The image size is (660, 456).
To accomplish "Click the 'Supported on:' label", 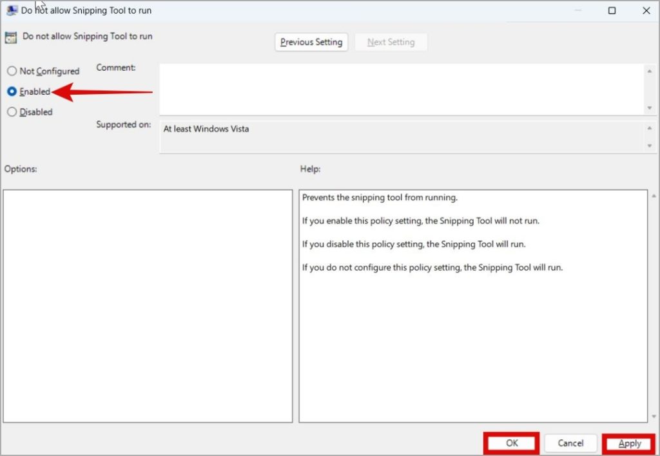I will coord(123,124).
